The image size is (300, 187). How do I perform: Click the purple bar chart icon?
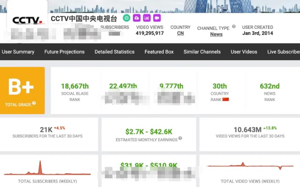(x=147, y=18)
